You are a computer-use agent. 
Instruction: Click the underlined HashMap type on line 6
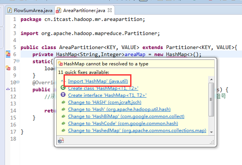tap(67, 54)
